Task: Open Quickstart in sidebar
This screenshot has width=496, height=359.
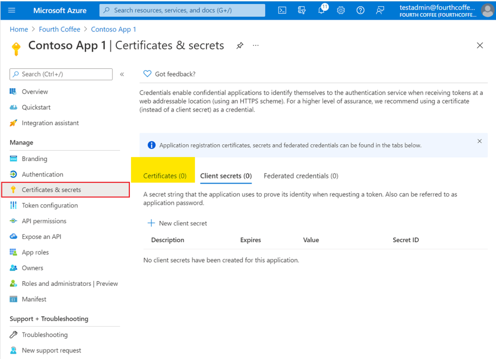Action: tap(36, 107)
